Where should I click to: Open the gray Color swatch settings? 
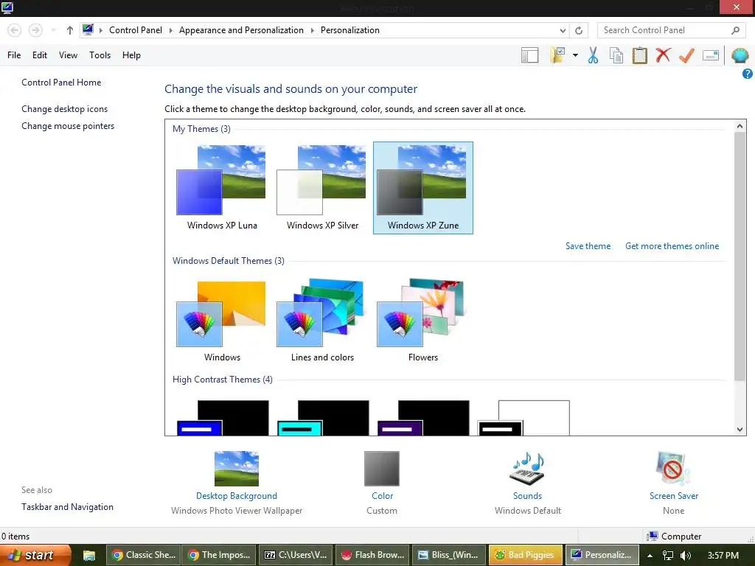(x=382, y=468)
